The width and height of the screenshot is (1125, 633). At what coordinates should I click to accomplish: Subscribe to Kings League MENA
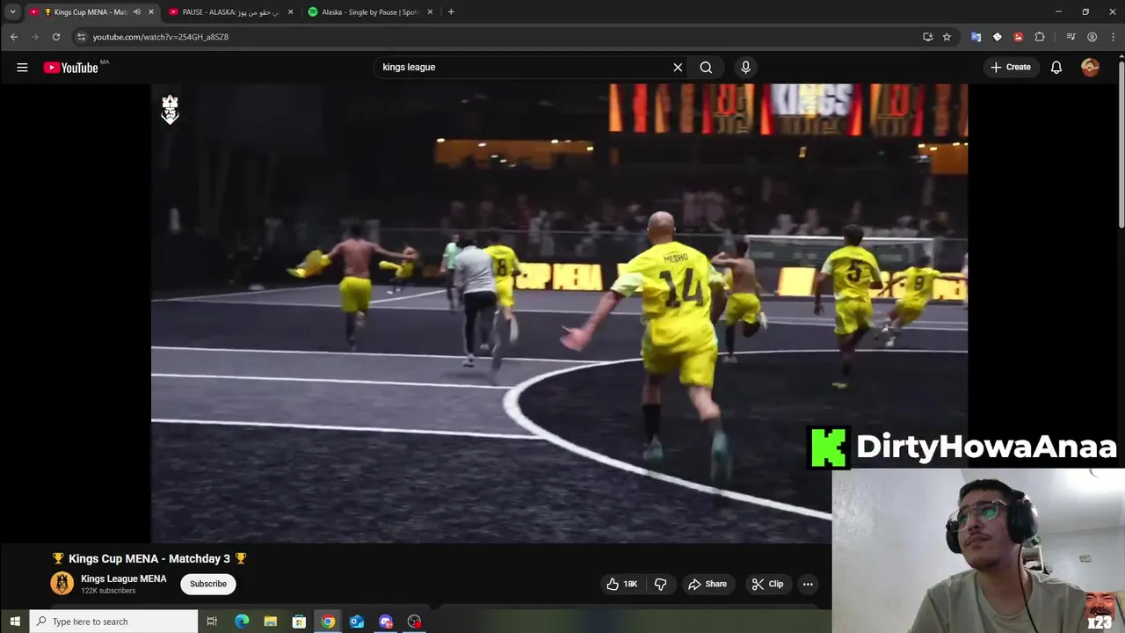click(x=208, y=584)
